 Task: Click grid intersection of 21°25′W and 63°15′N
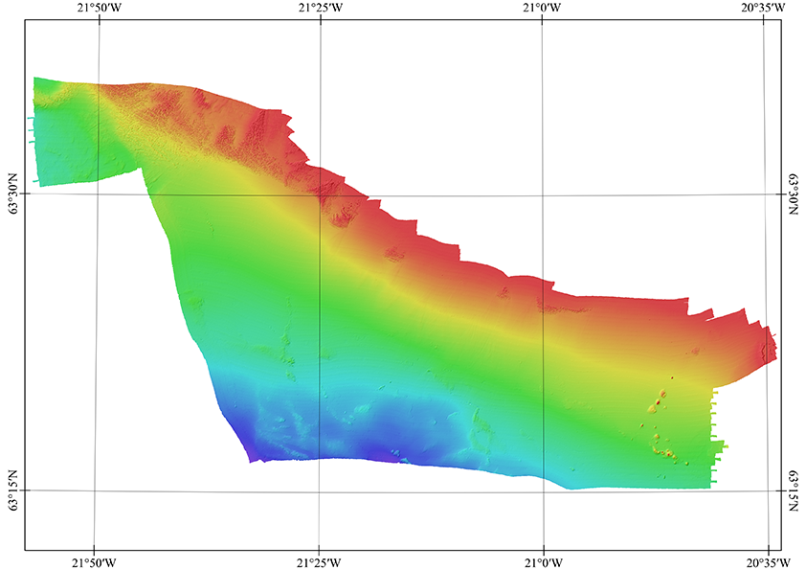320,490
